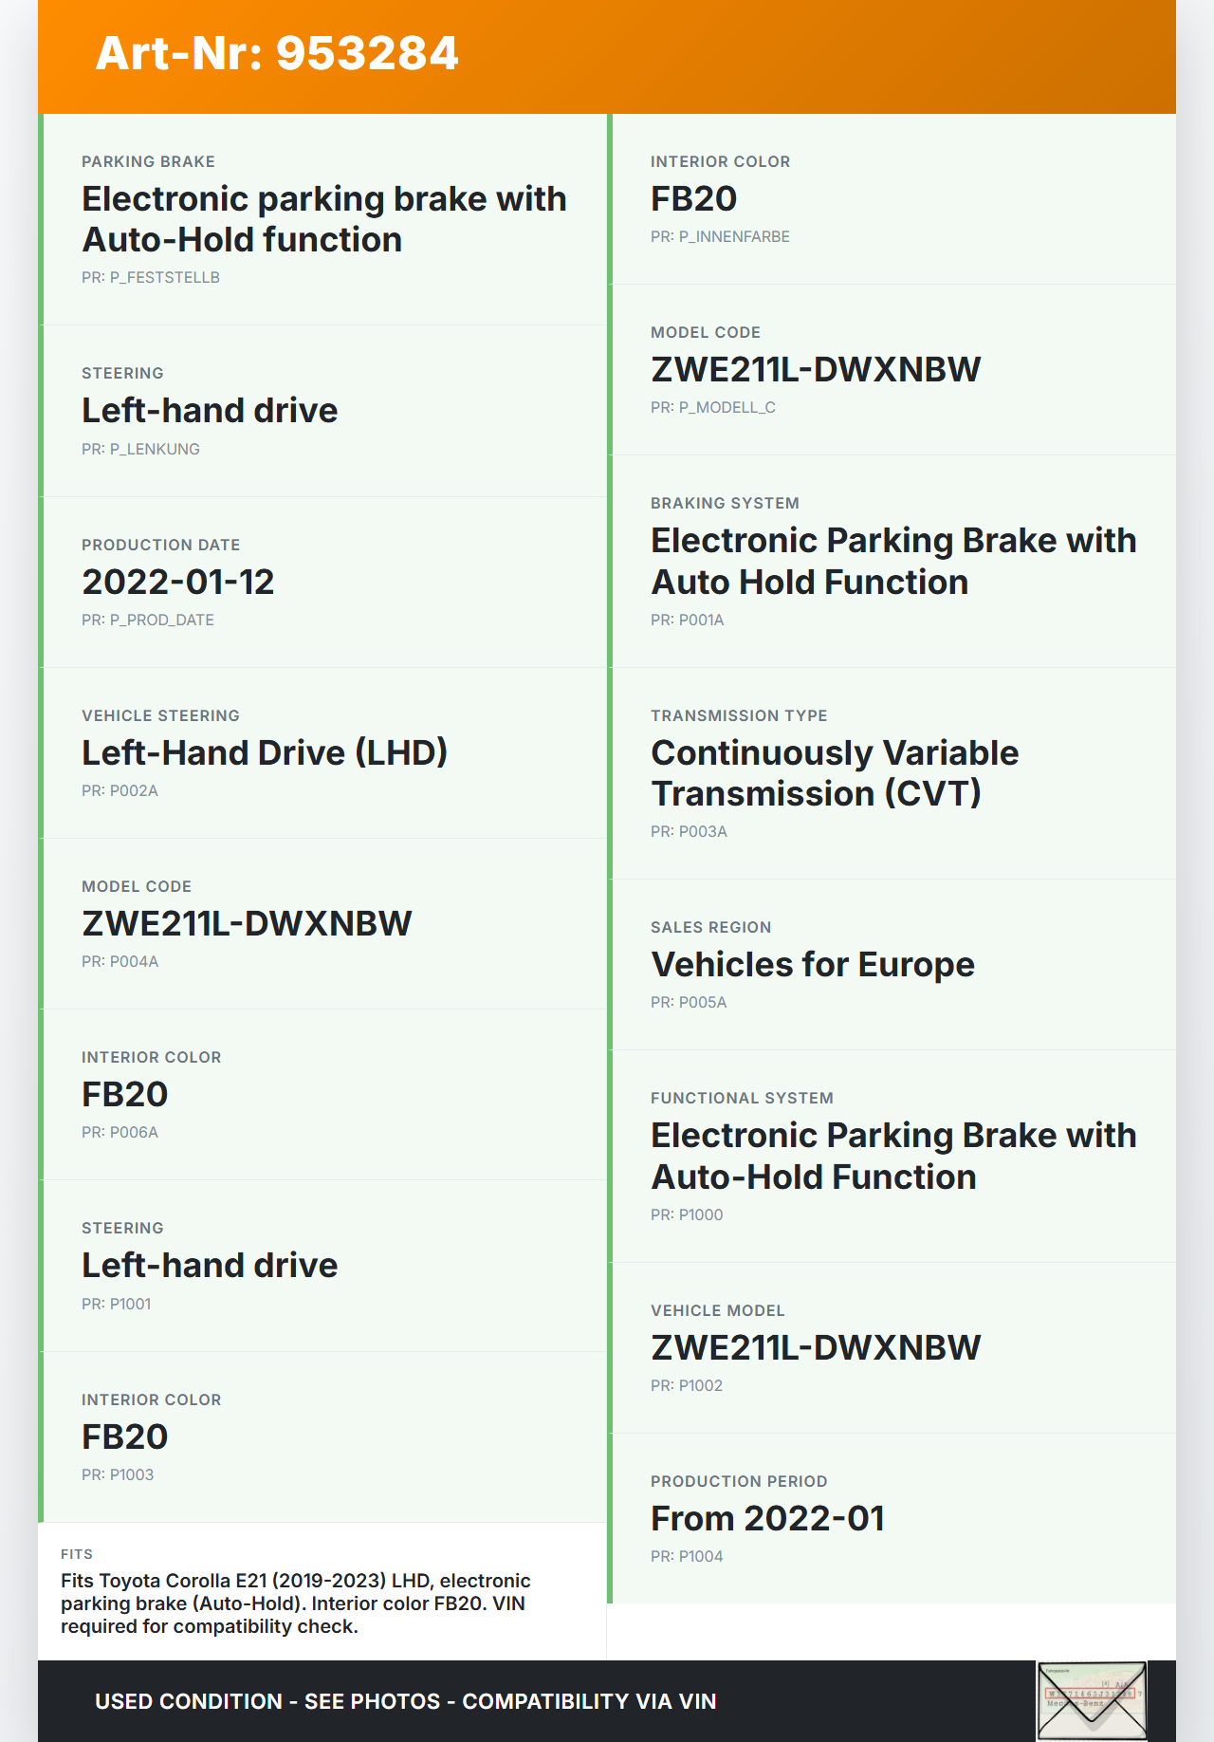The image size is (1214, 1742).
Task: Select the Left-hand drive entry for P1001
Action: point(210,1266)
